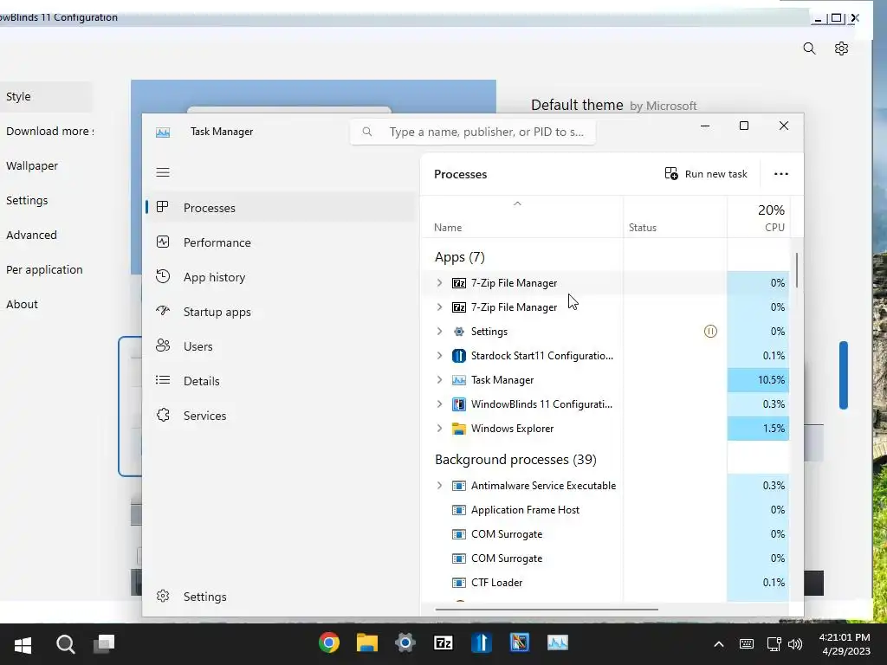Open Advanced in WindowBlinds sidebar

coord(32,235)
